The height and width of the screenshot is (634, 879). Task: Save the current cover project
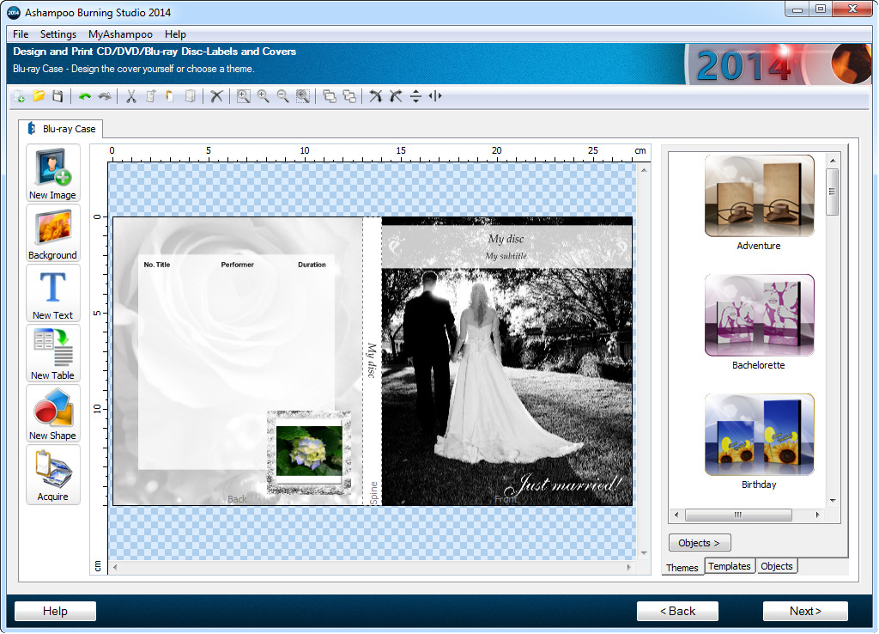tap(57, 96)
